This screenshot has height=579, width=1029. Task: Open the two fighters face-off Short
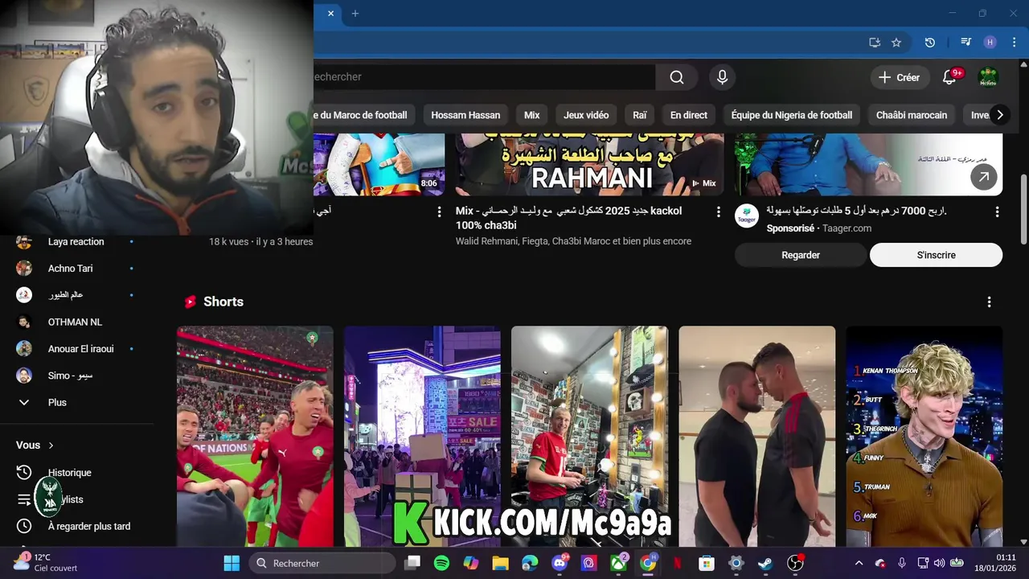click(756, 436)
